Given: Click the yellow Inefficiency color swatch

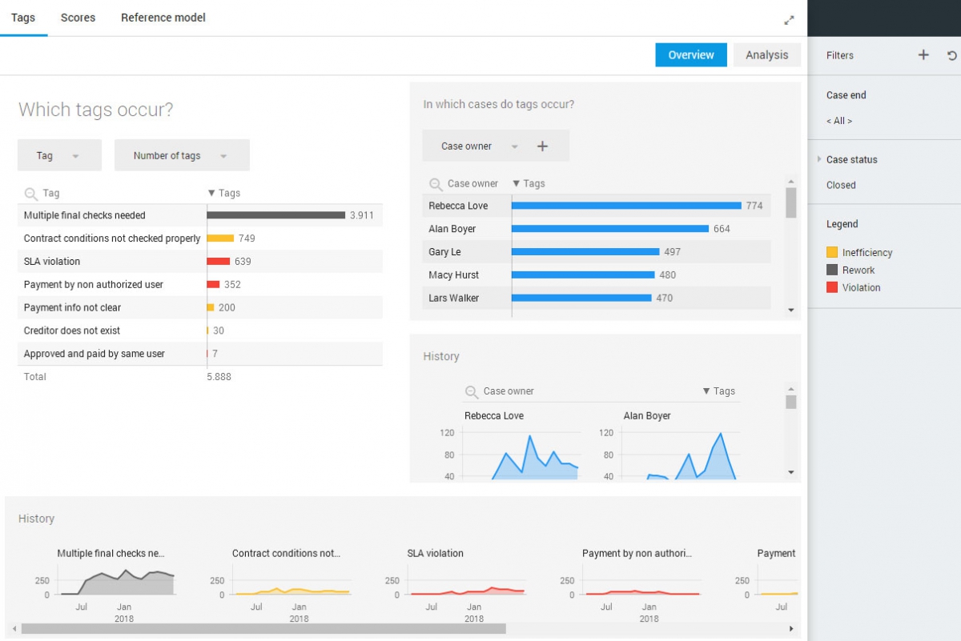Looking at the screenshot, I should (x=834, y=252).
